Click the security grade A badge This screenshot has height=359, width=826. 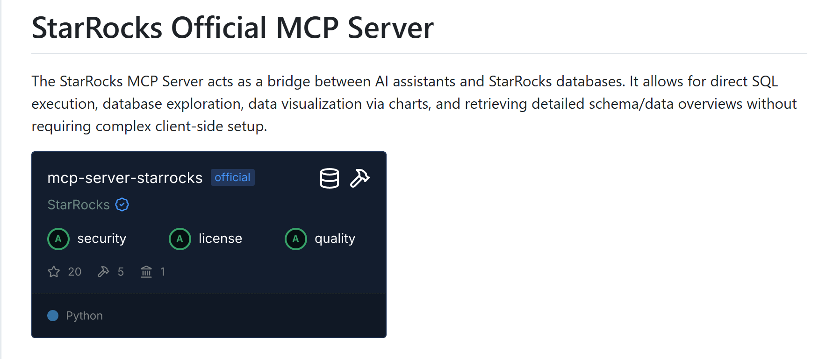58,239
